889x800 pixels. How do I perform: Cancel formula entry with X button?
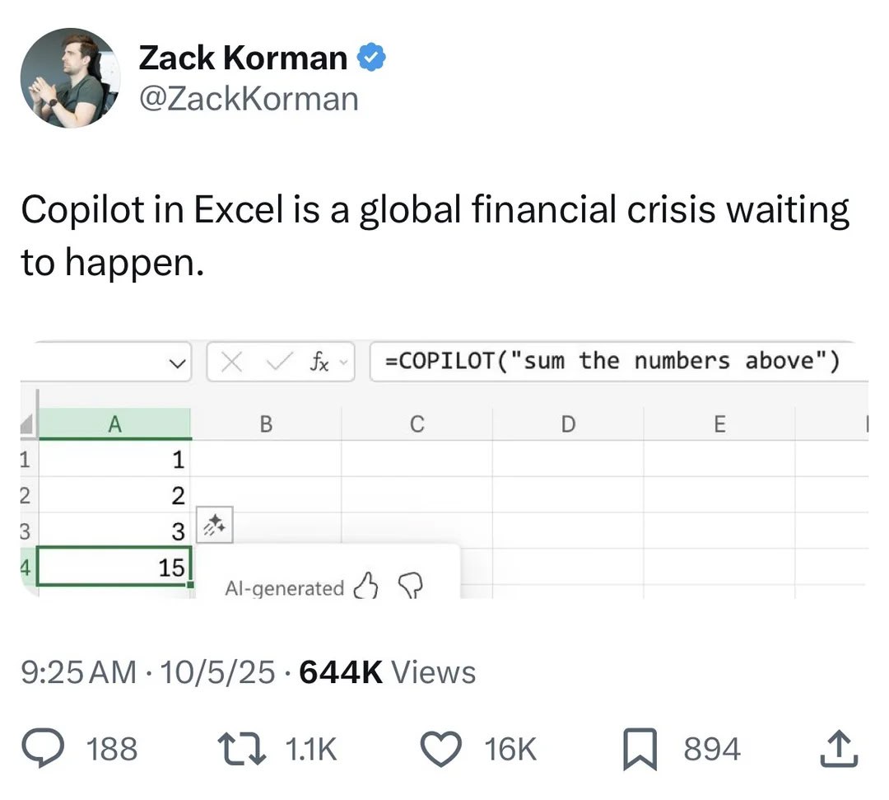pyautogui.click(x=232, y=362)
